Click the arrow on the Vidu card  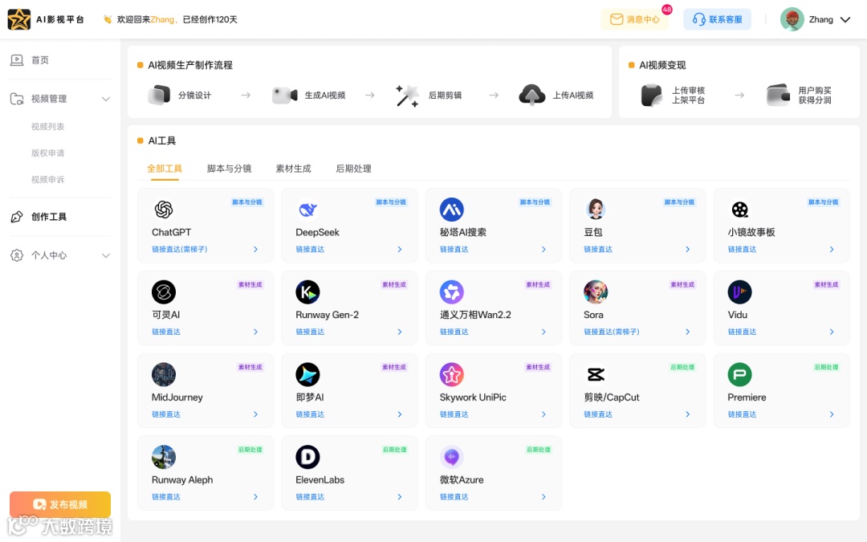[x=832, y=332]
